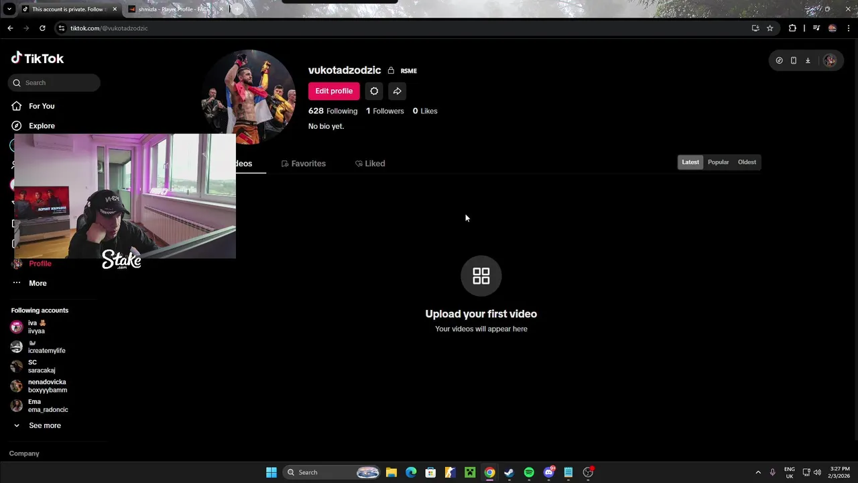Viewport: 858px width, 483px height.
Task: View the 1 Followers list
Action: 385,111
